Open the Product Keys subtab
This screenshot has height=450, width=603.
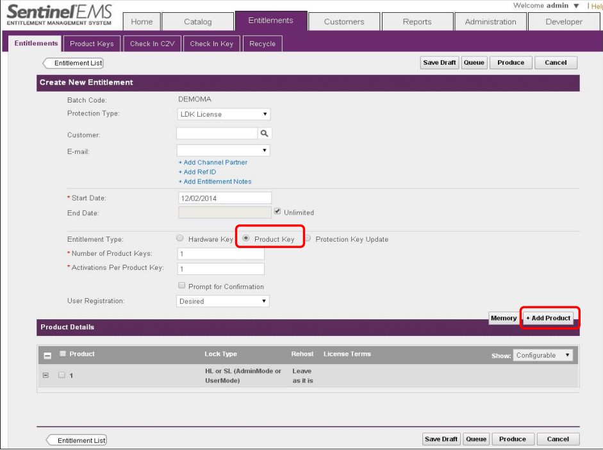[92, 44]
